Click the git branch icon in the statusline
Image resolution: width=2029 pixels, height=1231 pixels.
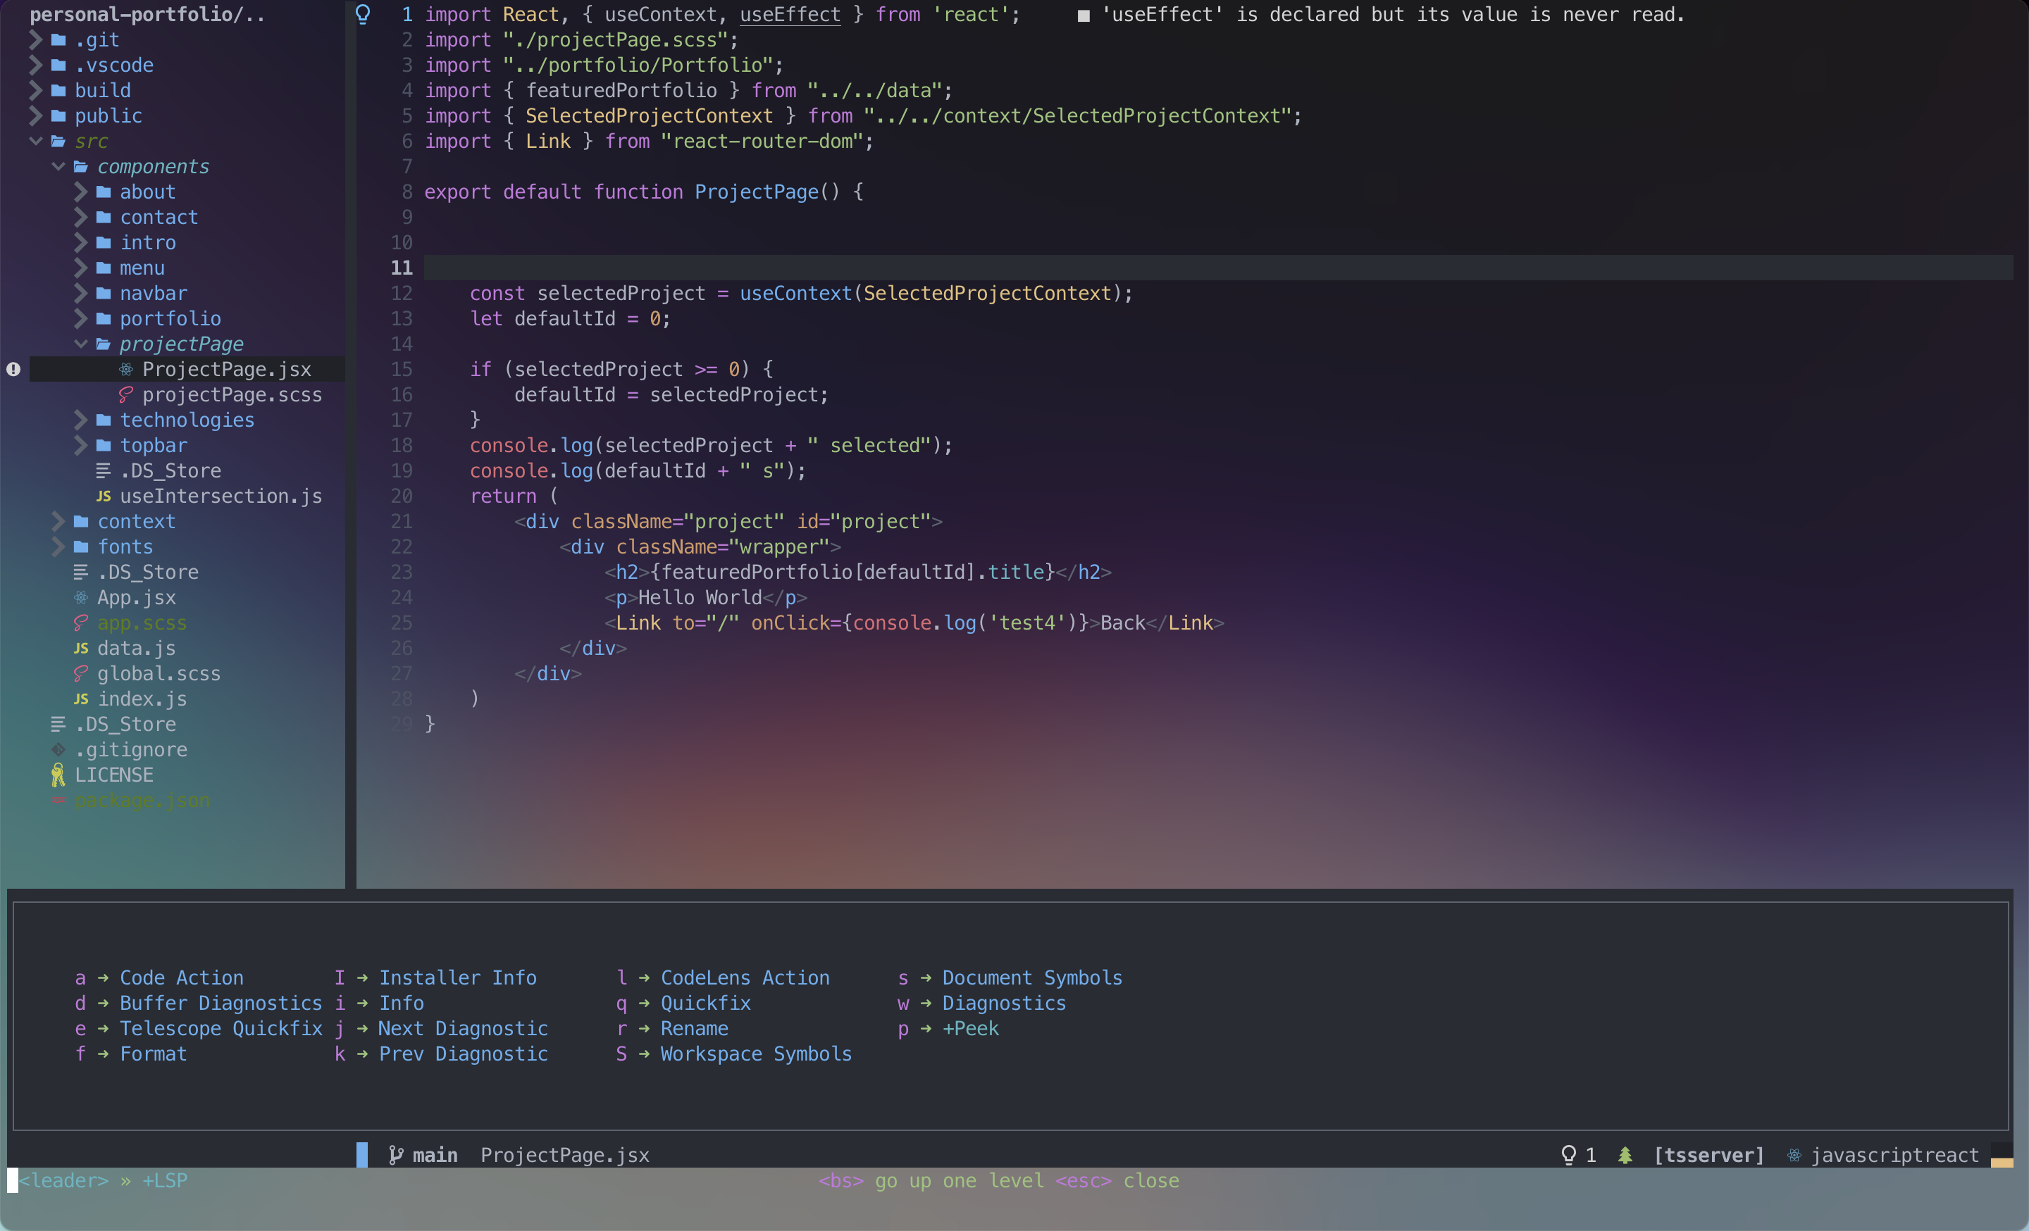point(396,1156)
